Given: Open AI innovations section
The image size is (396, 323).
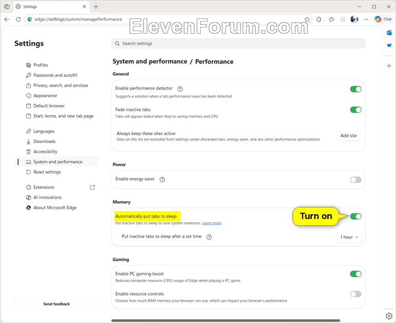Looking at the screenshot, I should [57, 197].
